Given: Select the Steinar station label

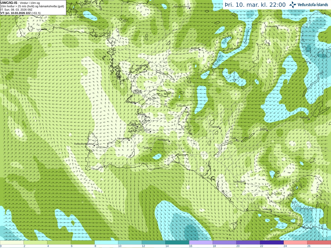Looking at the screenshot, I should (x=267, y=209).
